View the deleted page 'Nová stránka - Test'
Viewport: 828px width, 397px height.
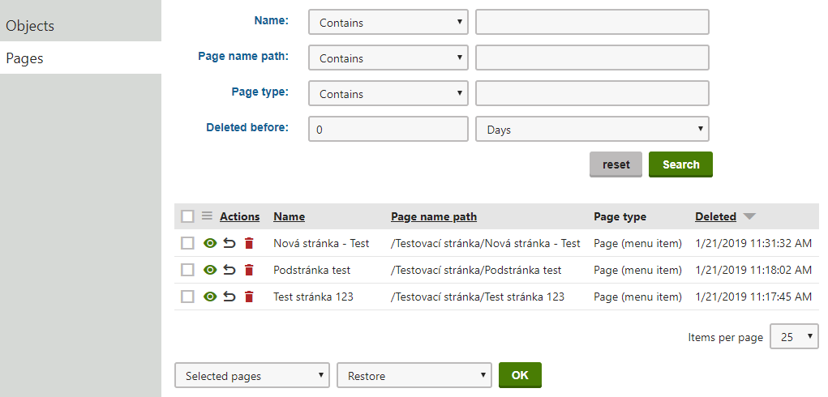point(210,243)
